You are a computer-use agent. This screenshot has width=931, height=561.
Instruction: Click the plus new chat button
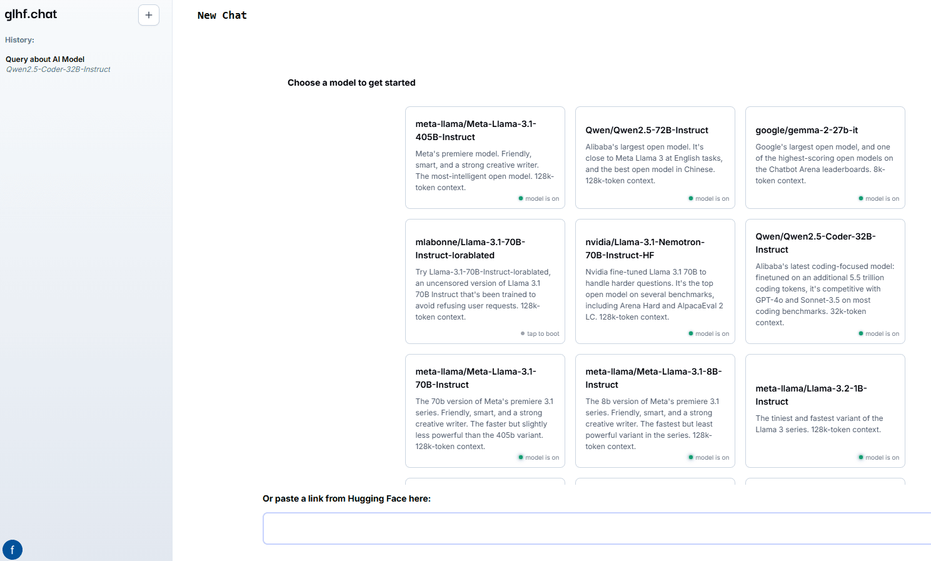[x=149, y=15]
